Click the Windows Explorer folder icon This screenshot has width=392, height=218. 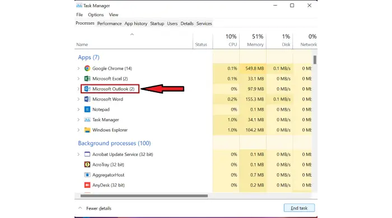click(87, 130)
